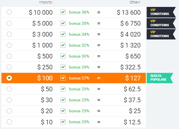The width and height of the screenshot is (179, 129).
Task: Disable the bonus 27% checkbox
Action: [63, 78]
